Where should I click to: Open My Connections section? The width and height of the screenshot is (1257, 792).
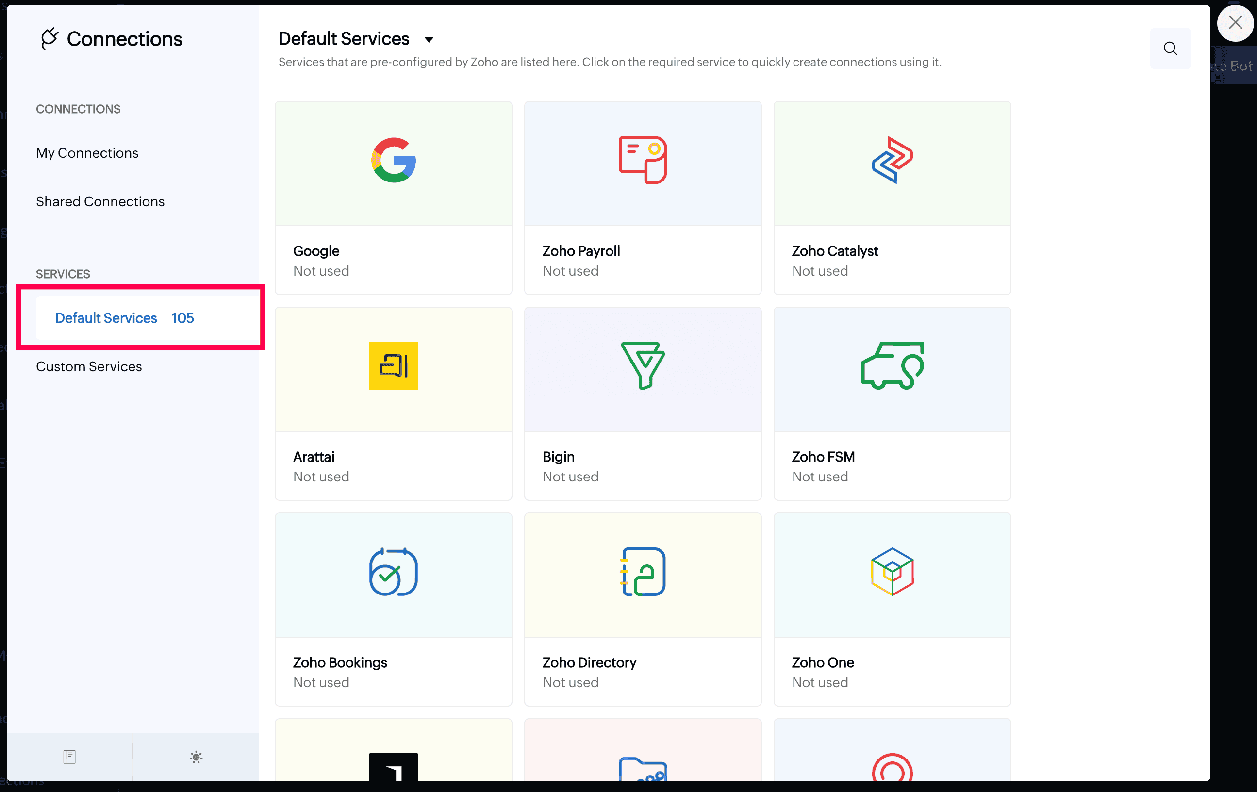click(x=87, y=153)
